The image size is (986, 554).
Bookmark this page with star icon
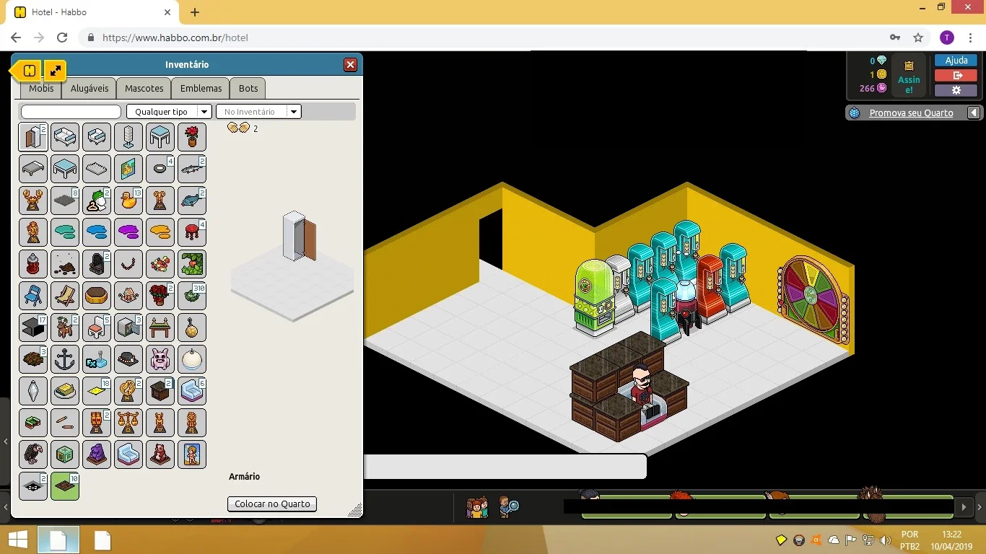[x=918, y=38]
